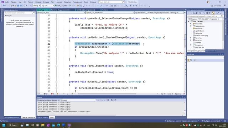
Task: Expand the Form2.cs node in Solution Explorer
Action: coord(191,40)
